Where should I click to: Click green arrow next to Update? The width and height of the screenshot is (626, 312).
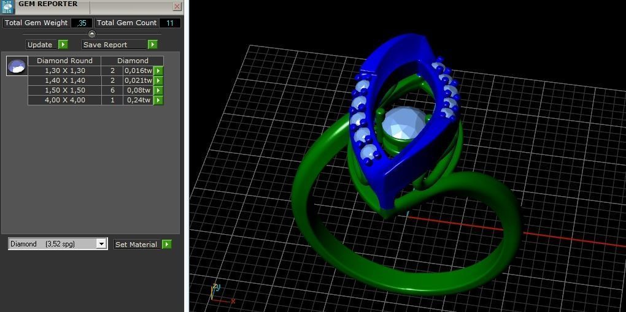(63, 45)
